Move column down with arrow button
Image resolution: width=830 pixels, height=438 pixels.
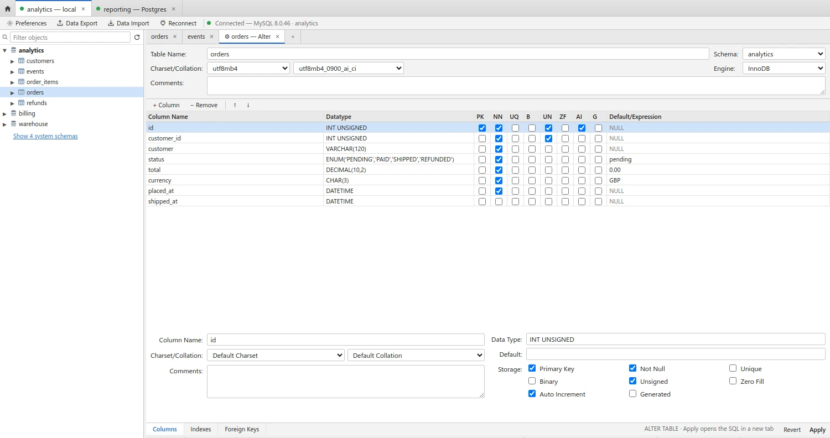pos(248,105)
